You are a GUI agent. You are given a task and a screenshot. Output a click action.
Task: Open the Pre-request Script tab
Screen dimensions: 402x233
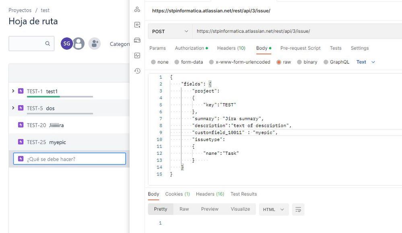(301, 48)
